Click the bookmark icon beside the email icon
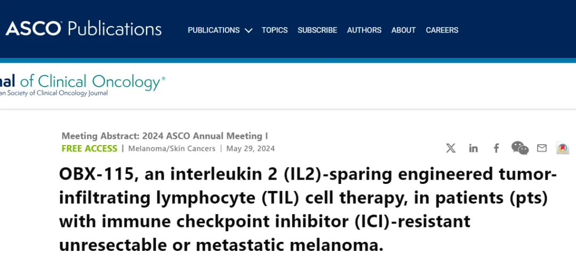 coord(563,148)
